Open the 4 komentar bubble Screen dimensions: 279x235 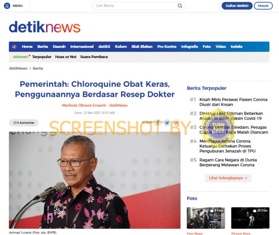click(24, 123)
